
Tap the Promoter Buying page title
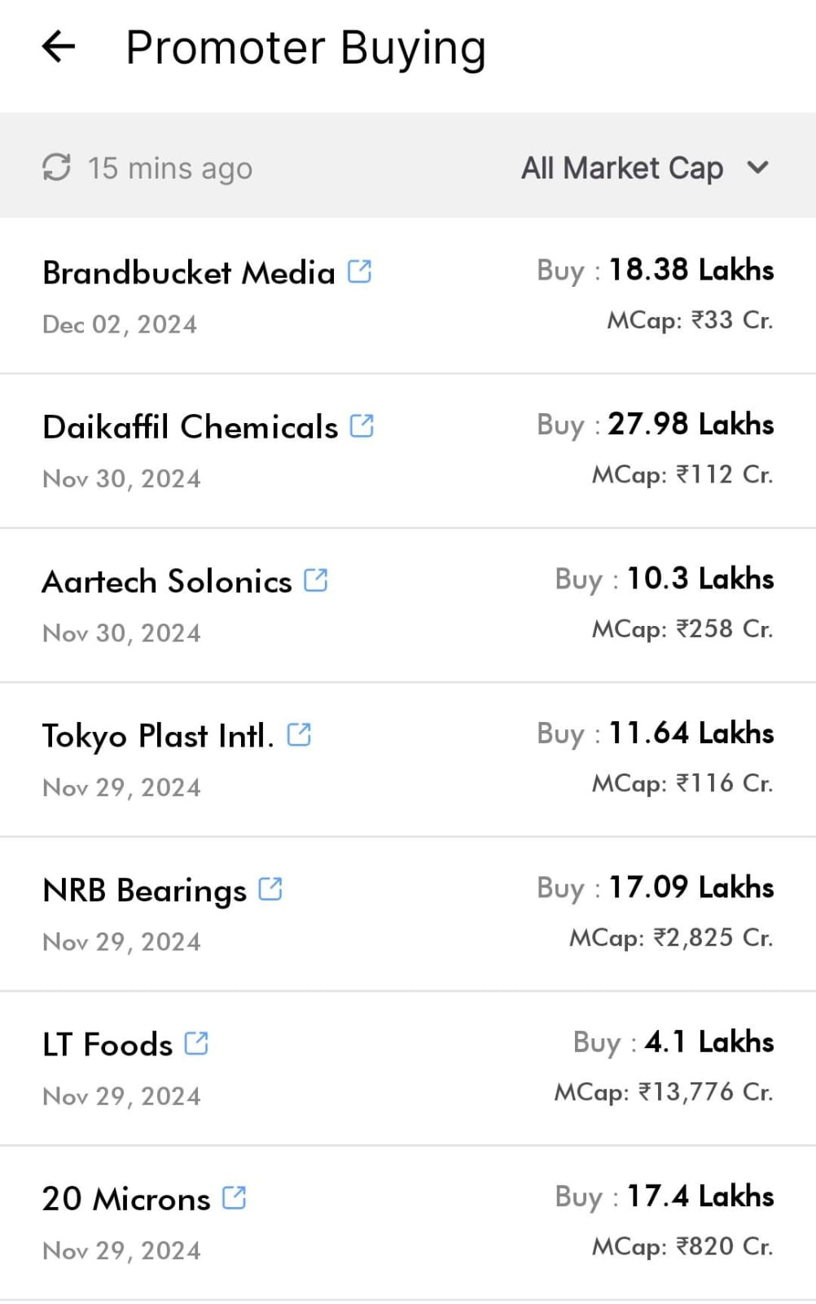click(306, 48)
